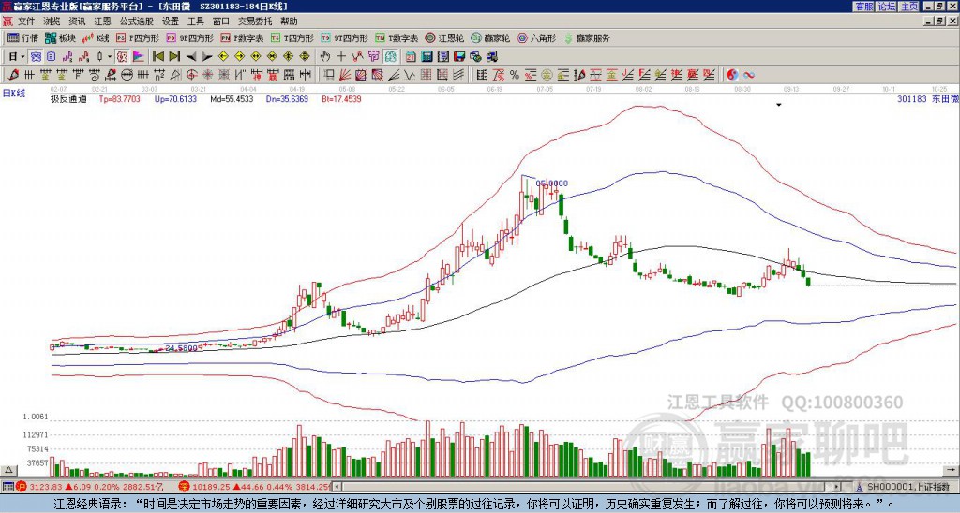The height and width of the screenshot is (513, 960).
Task: Click the Dn=35.6369 value
Action: click(287, 98)
